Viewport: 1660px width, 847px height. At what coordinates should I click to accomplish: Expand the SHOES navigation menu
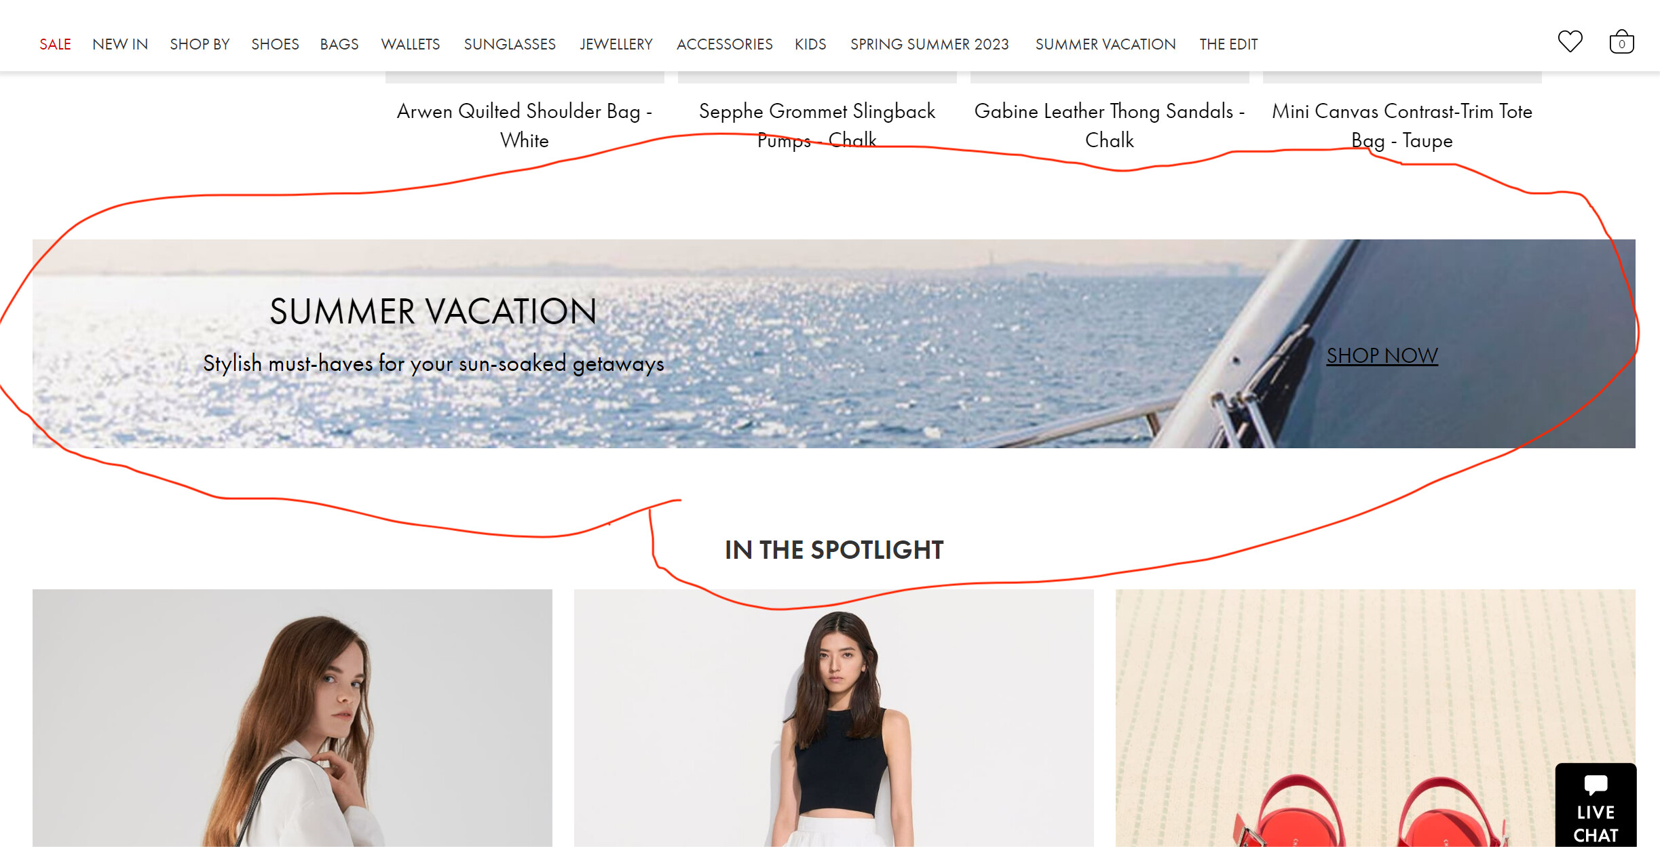coord(275,44)
